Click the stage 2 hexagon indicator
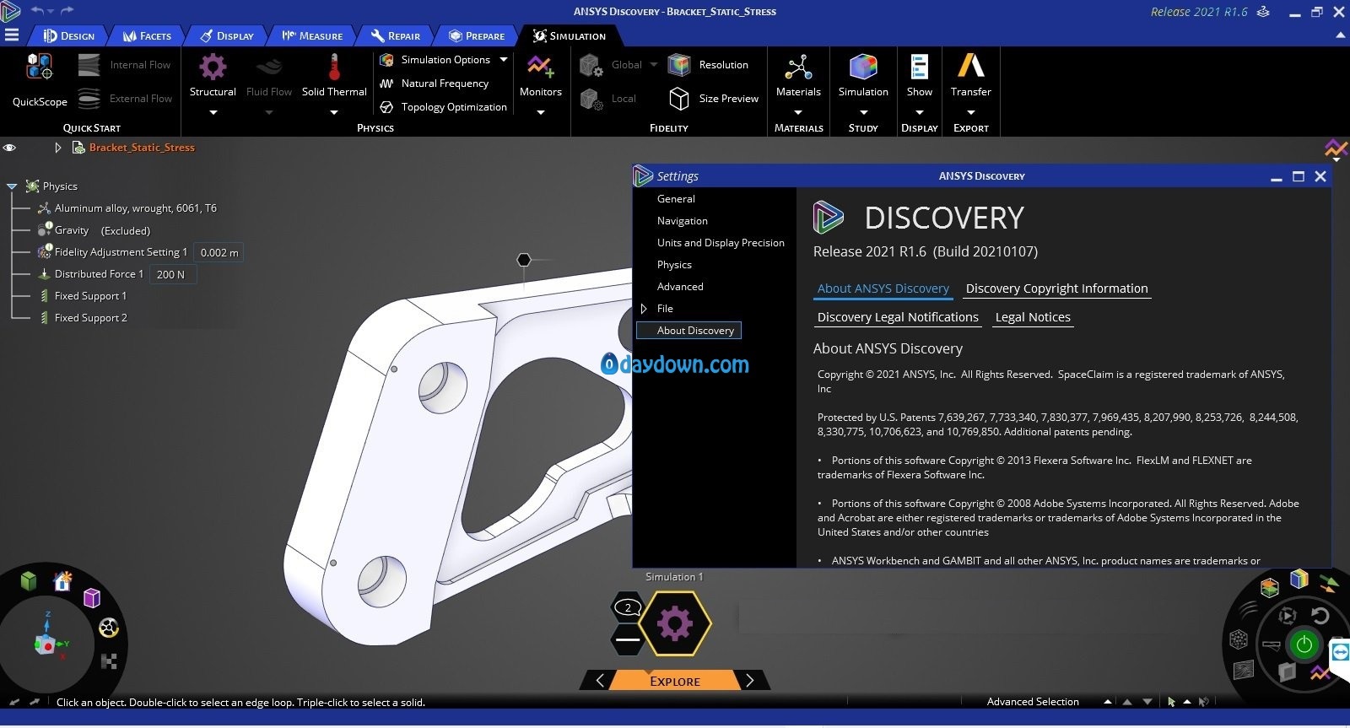 pos(628,607)
